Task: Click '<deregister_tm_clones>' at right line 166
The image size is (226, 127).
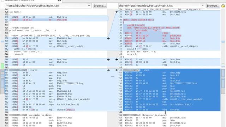Action: [x=154, y=115]
